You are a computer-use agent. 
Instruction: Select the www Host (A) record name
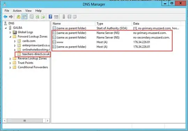click(x=60, y=42)
